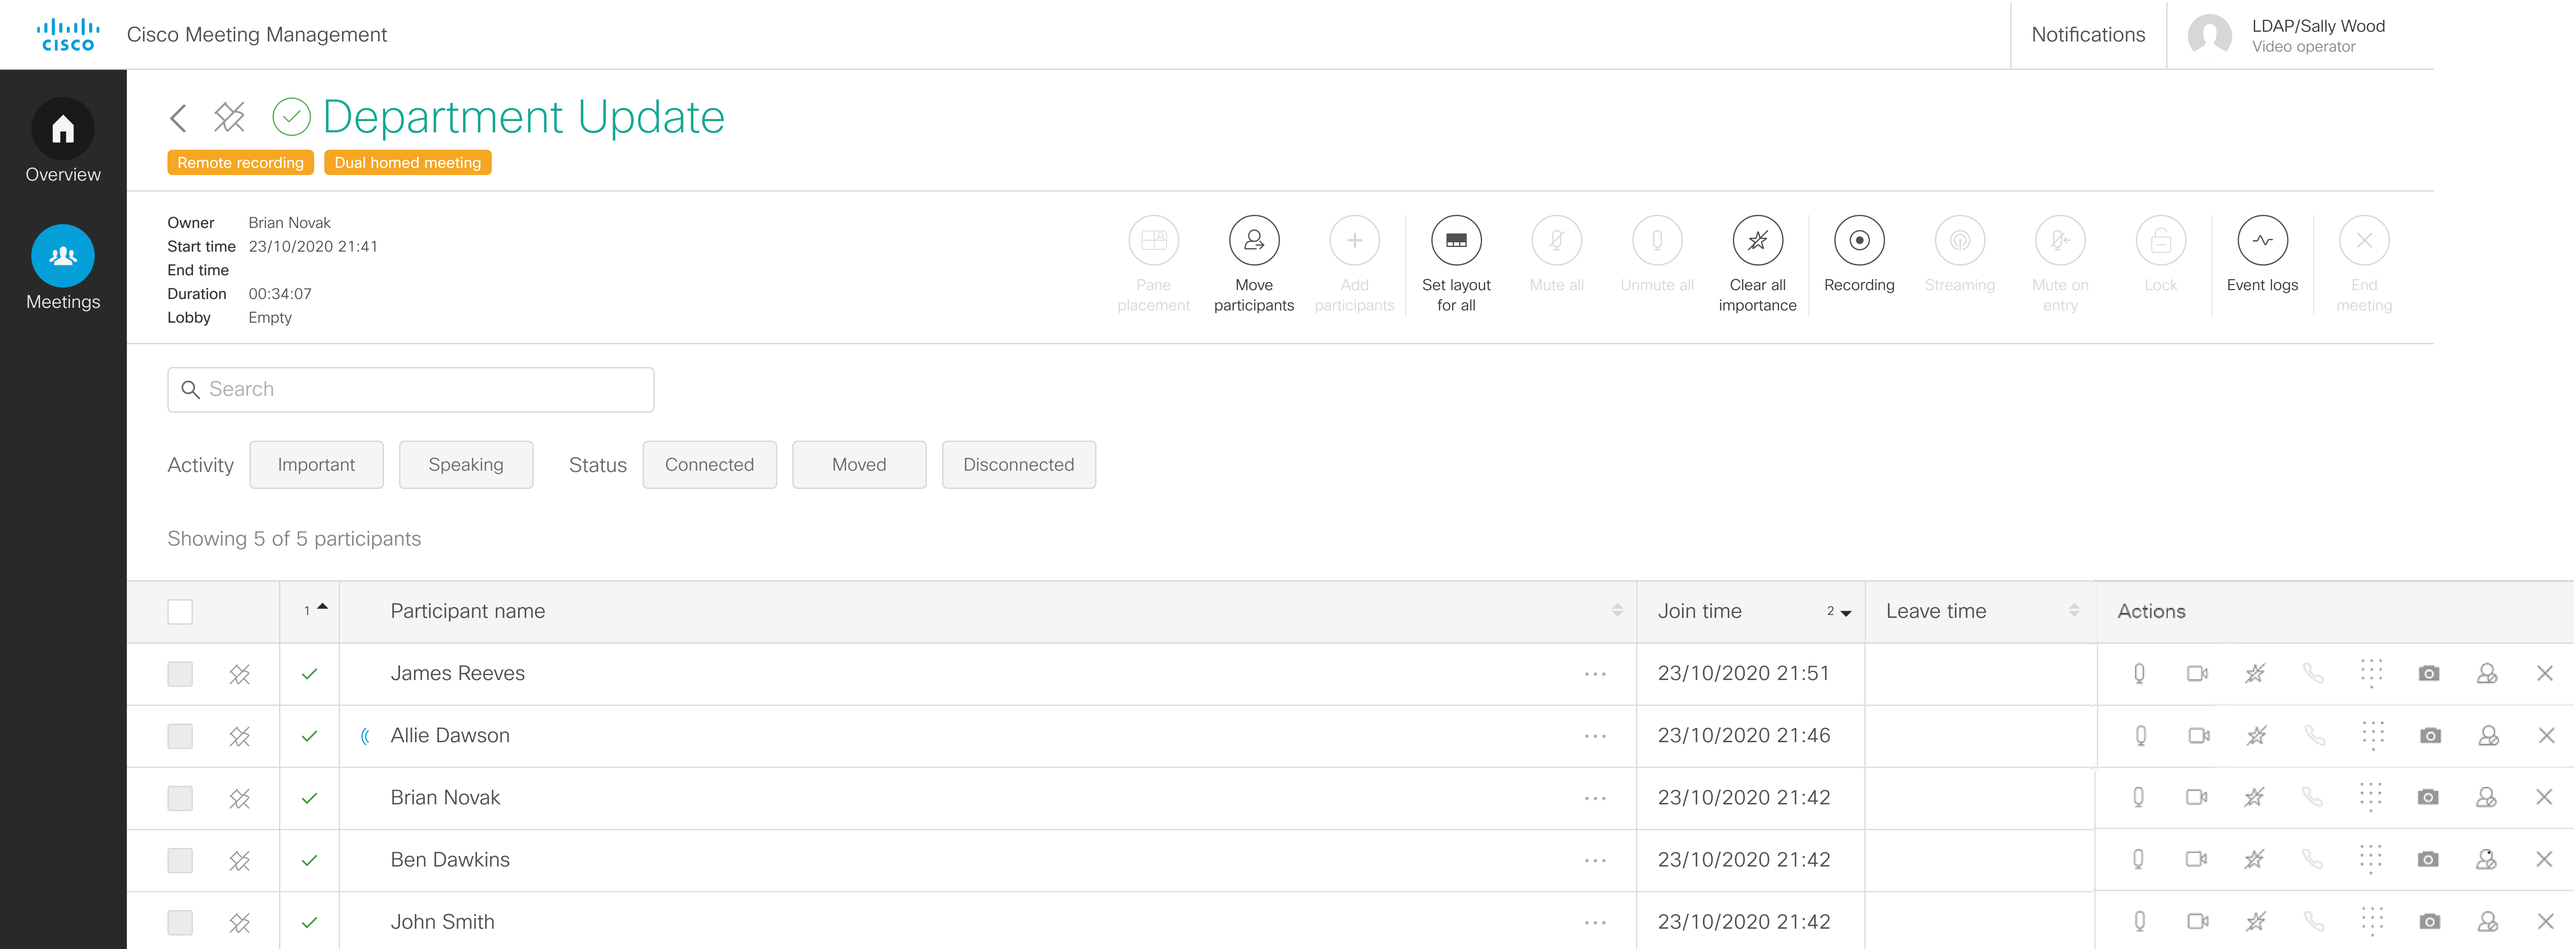Viewport: 2576px width, 949px height.
Task: Select all participants using the header checkbox
Action: coord(180,611)
